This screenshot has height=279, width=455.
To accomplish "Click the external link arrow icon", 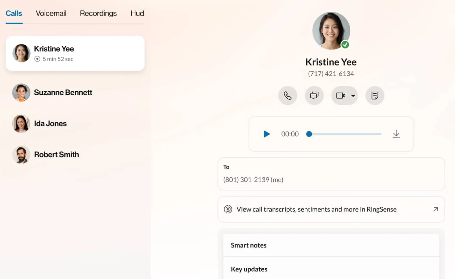I will [435, 209].
